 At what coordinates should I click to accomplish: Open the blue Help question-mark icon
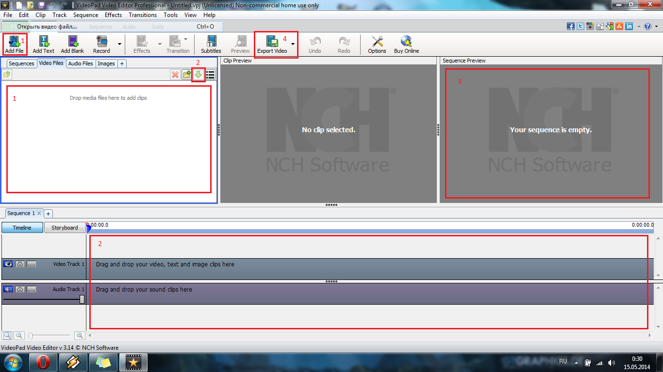click(x=647, y=27)
